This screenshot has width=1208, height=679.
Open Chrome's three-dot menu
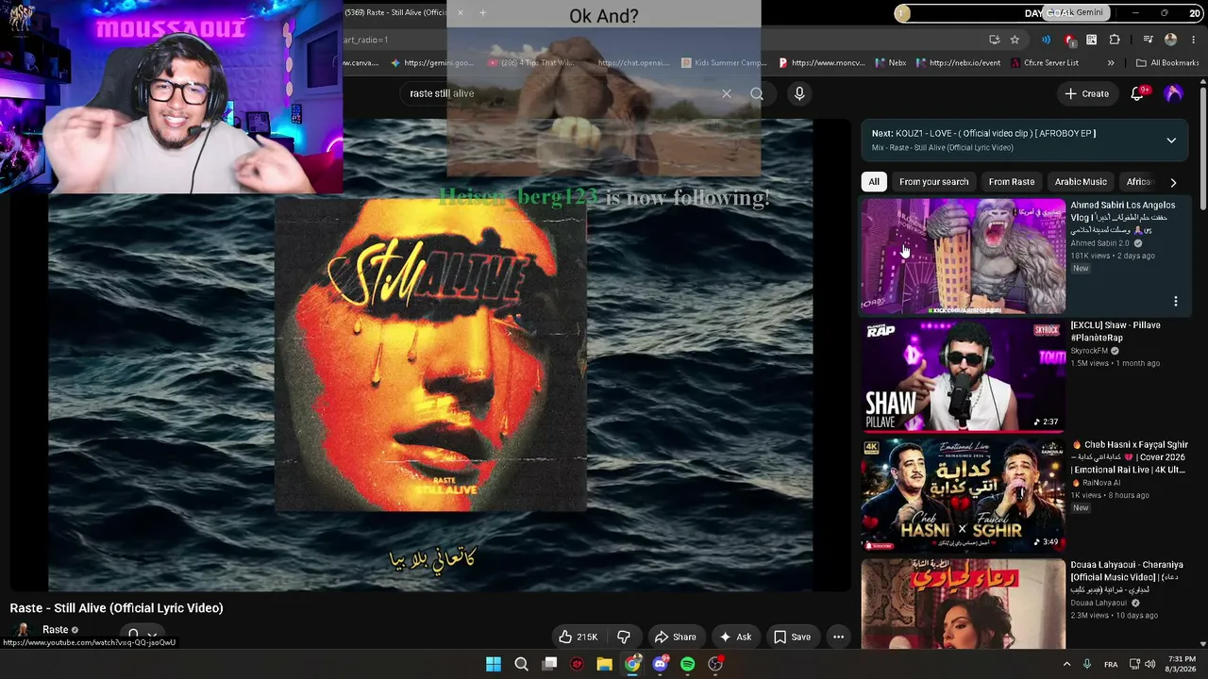1194,40
